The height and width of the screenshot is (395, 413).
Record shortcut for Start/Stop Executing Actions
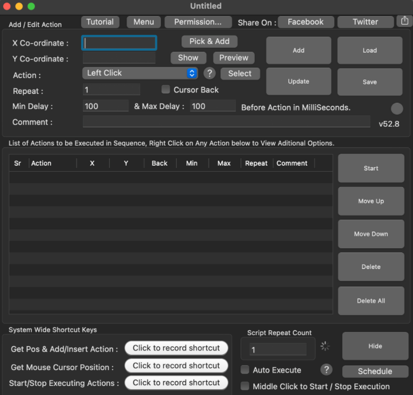pos(176,383)
